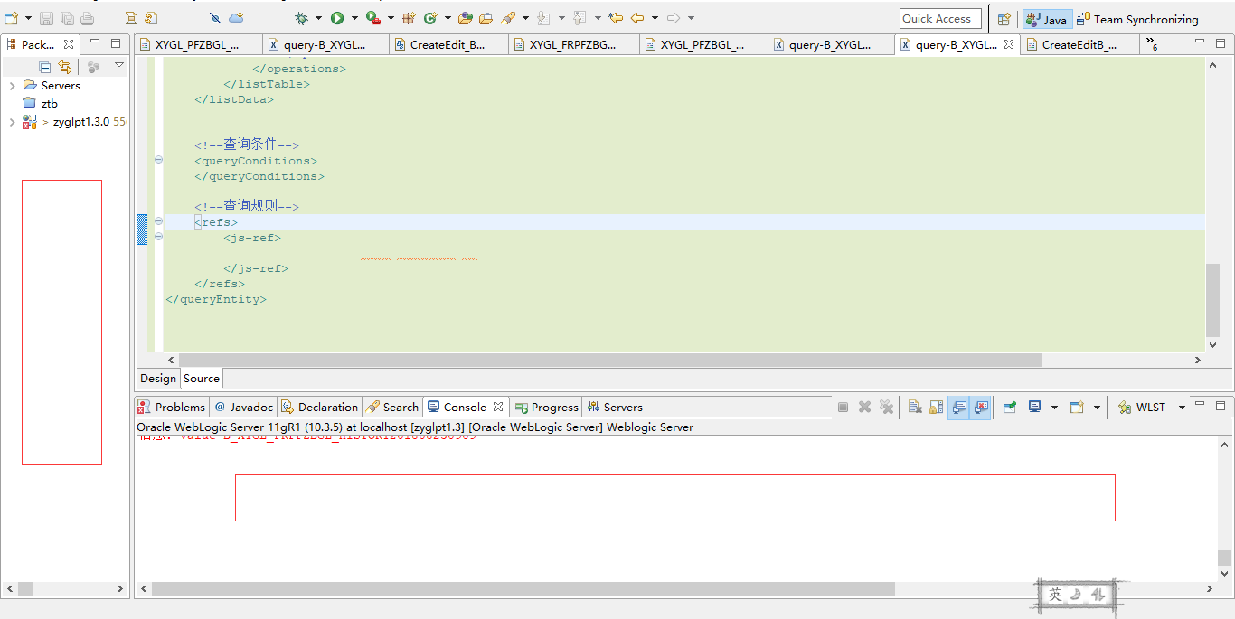Click Collapse All in Package Explorer
The height and width of the screenshot is (619, 1235).
45,67
